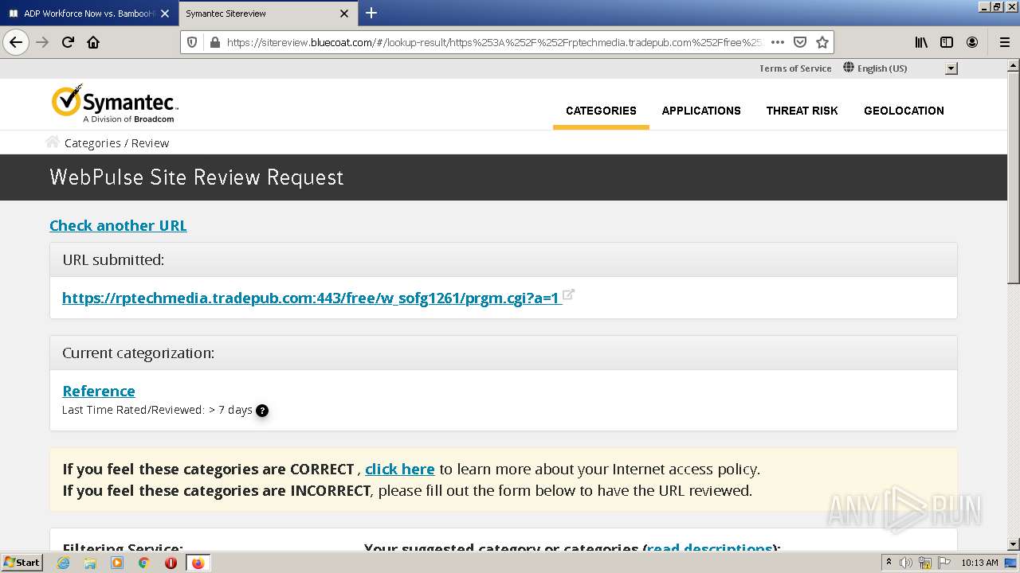Open Firefox account icon
The height and width of the screenshot is (573, 1020).
(x=972, y=42)
